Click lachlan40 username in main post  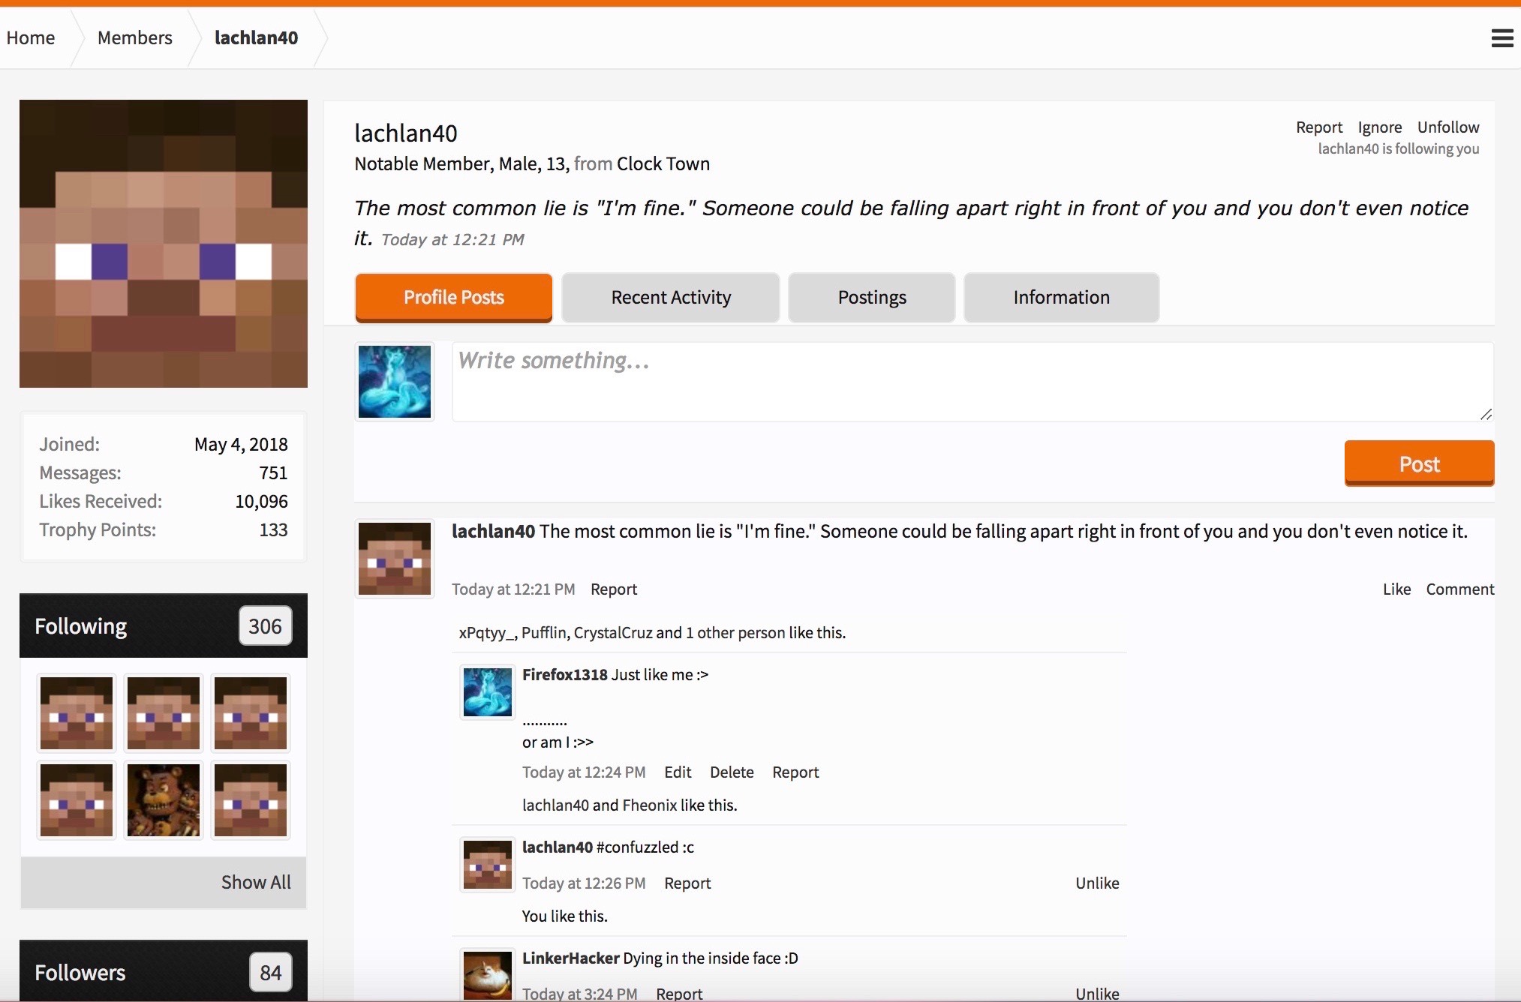(493, 532)
